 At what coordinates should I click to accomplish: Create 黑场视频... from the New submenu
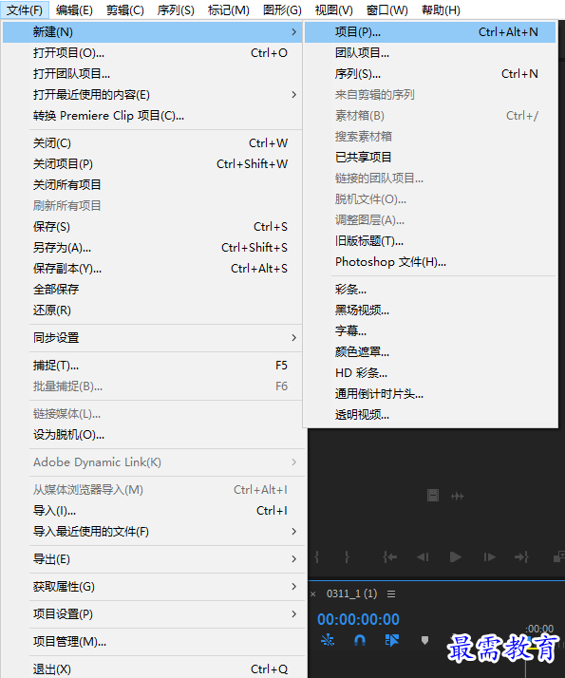pos(430,310)
